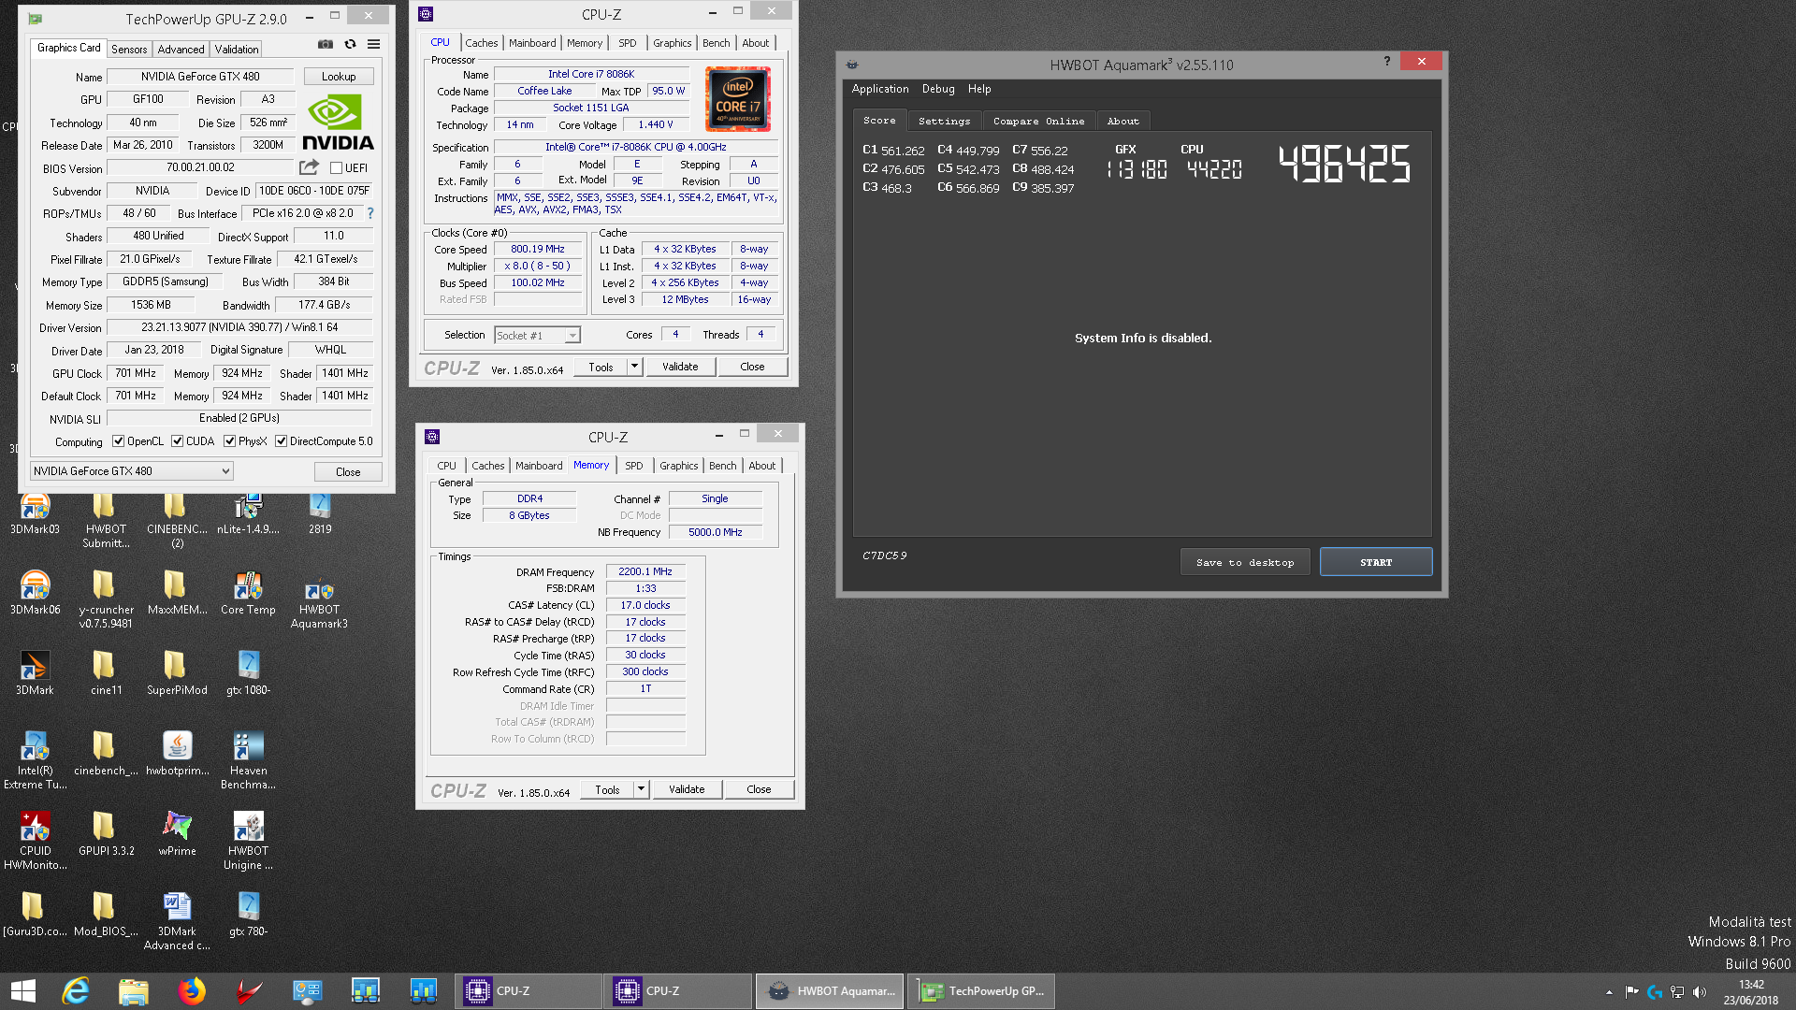
Task: Switch to Sensors tab in GPU-Z
Action: click(x=129, y=50)
